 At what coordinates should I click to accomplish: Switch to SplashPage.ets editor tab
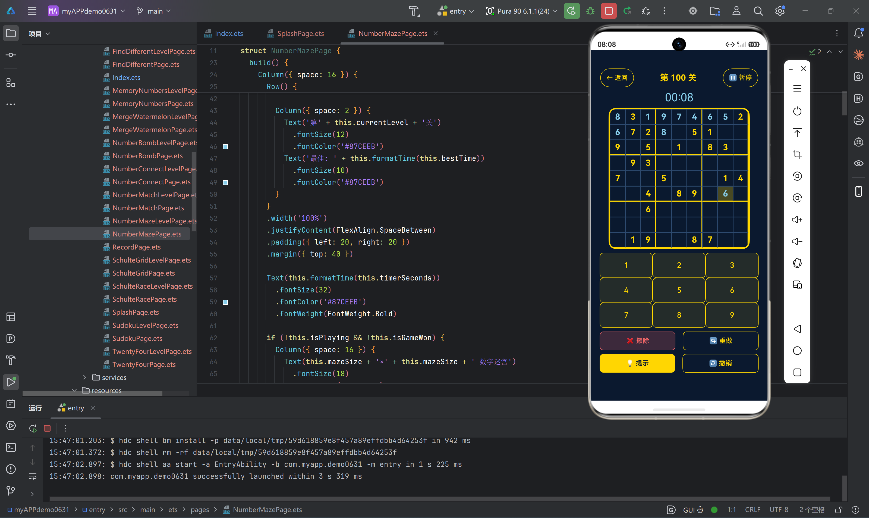pos(295,33)
